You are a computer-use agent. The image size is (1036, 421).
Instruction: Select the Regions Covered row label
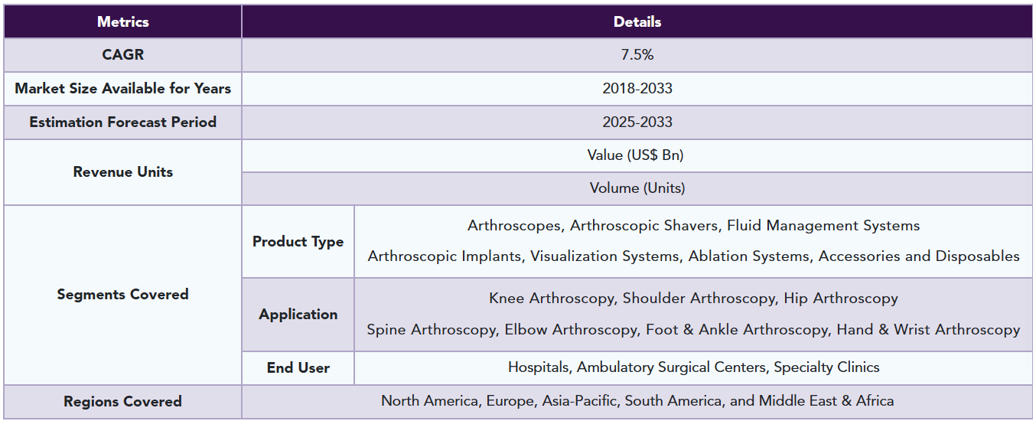[x=122, y=402]
